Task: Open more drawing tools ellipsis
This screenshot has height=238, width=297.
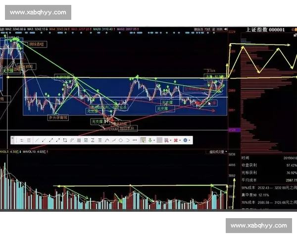Action: tap(135, 140)
